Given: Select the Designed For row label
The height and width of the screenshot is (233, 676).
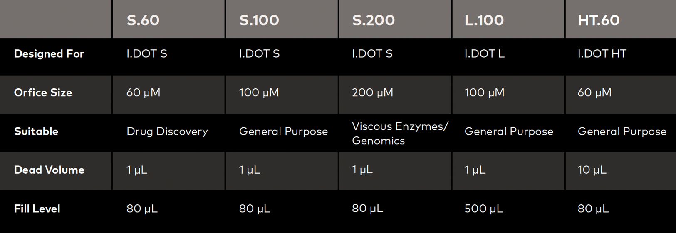Looking at the screenshot, I should coord(49,54).
